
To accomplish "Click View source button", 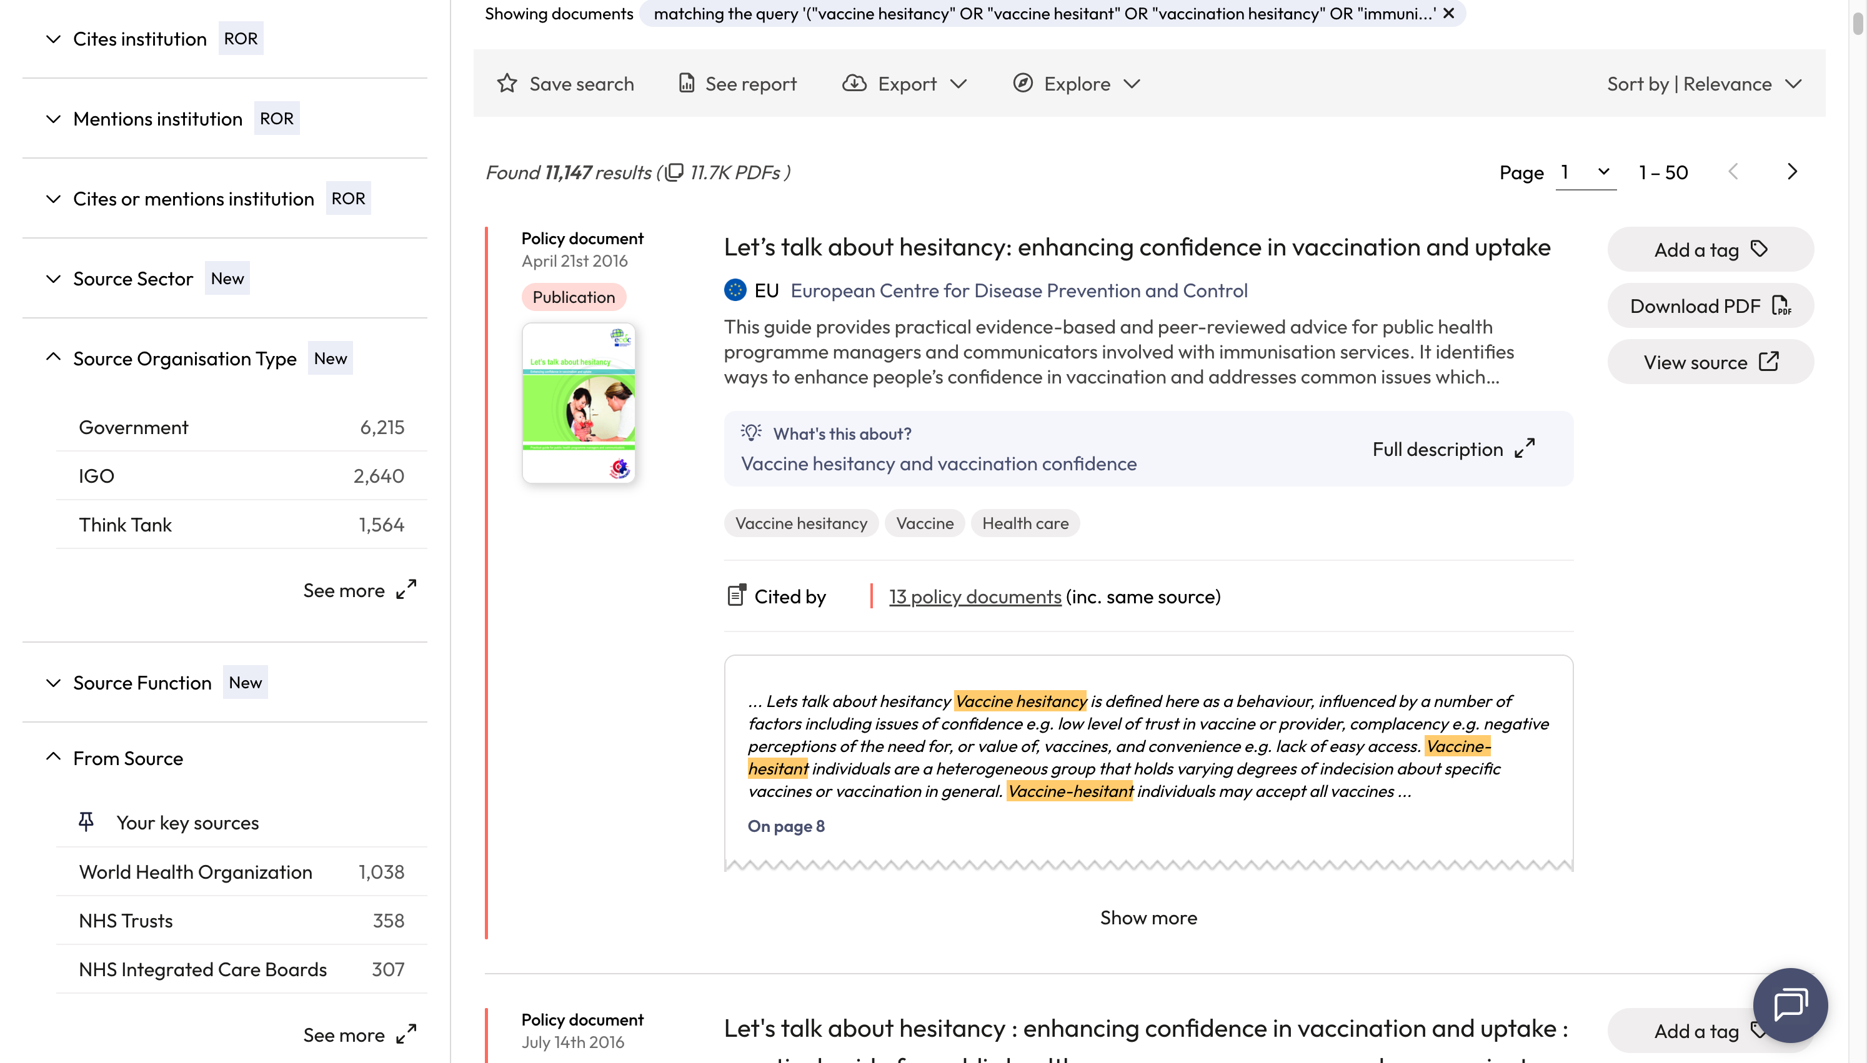I will pos(1710,362).
